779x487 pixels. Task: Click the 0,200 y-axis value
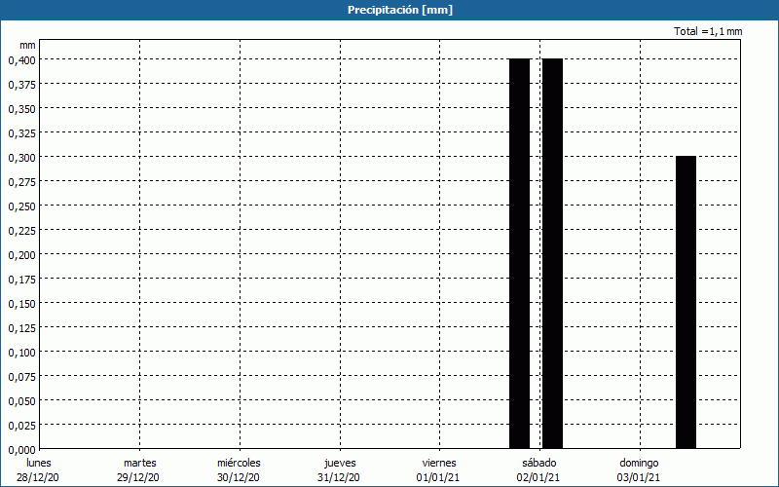[21, 255]
